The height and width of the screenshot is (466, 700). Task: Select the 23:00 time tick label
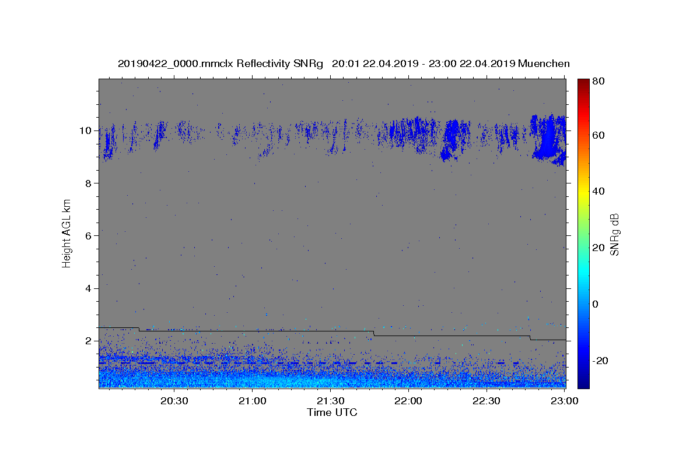pyautogui.click(x=564, y=401)
